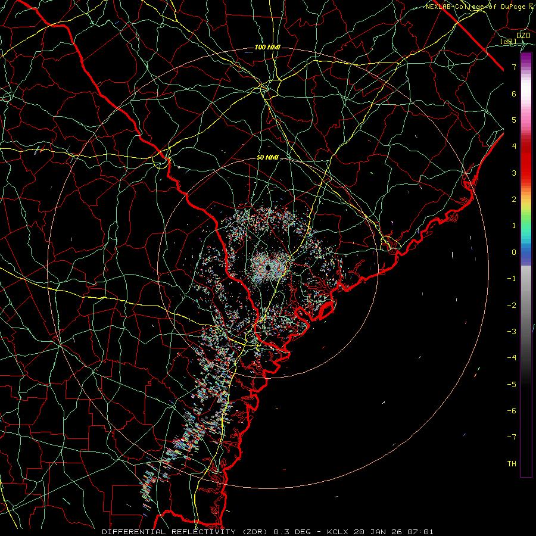Click the 3 value on color scale
536x536 pixels.
tap(514, 173)
